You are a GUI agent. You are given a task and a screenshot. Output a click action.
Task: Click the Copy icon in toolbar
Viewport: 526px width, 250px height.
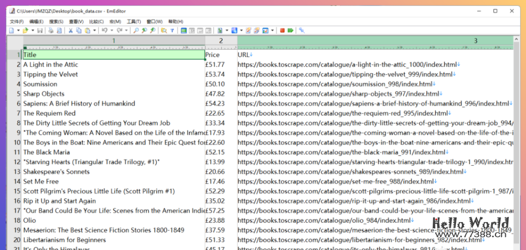[x=79, y=31]
